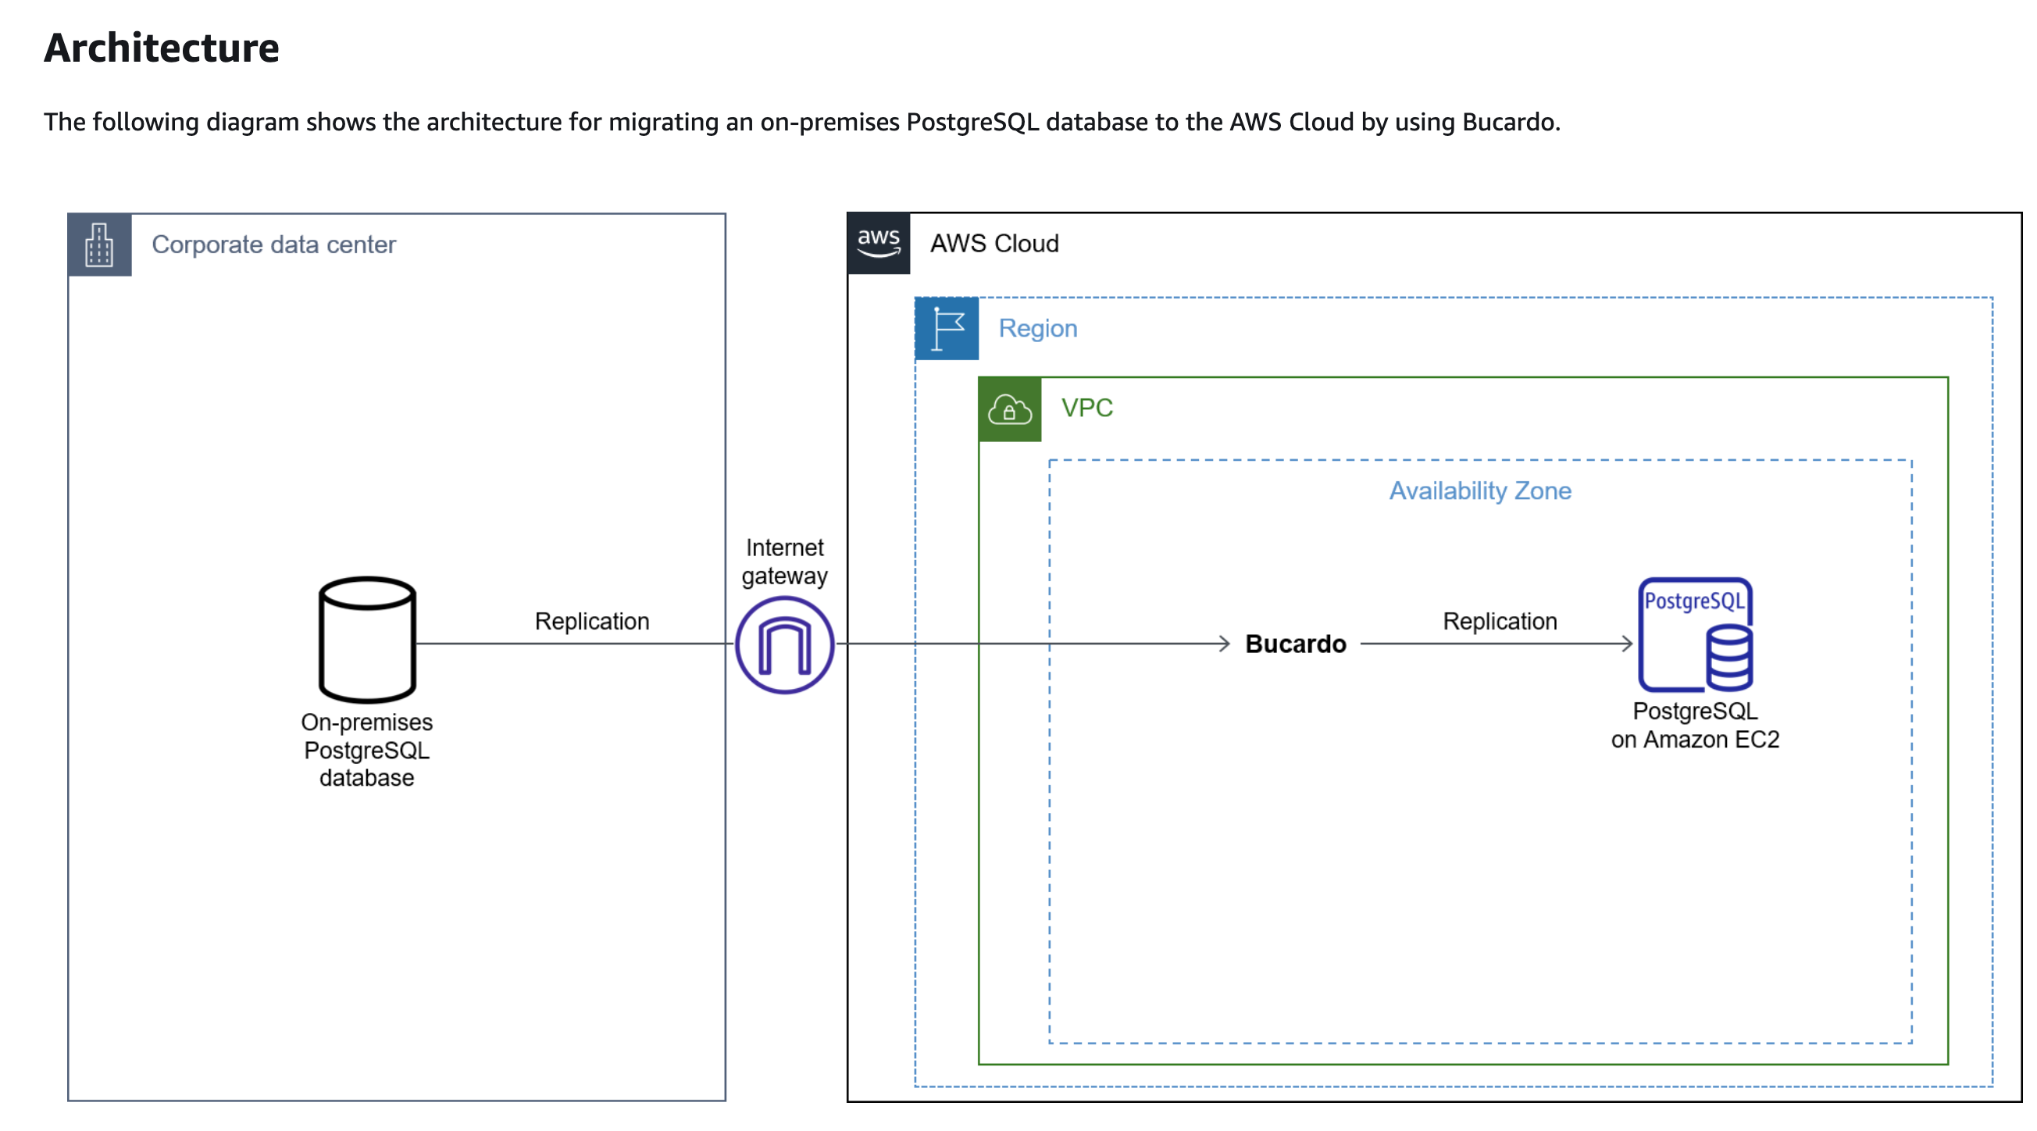
Task: Click the Architecture heading
Action: point(162,48)
